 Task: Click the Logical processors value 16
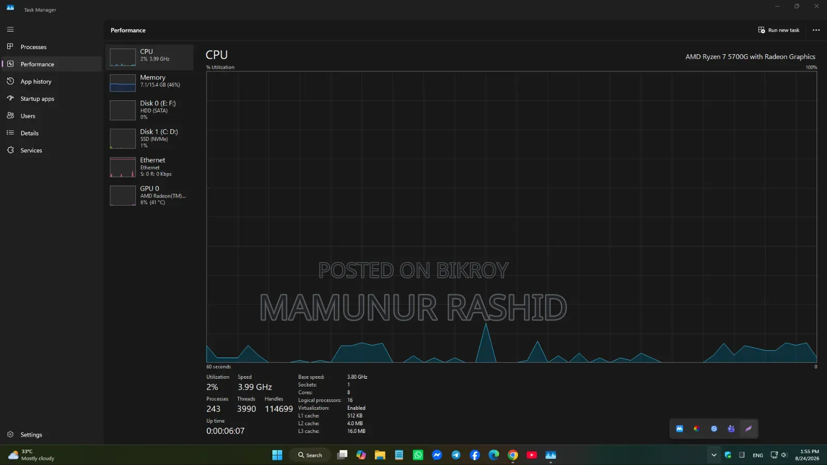click(x=350, y=400)
